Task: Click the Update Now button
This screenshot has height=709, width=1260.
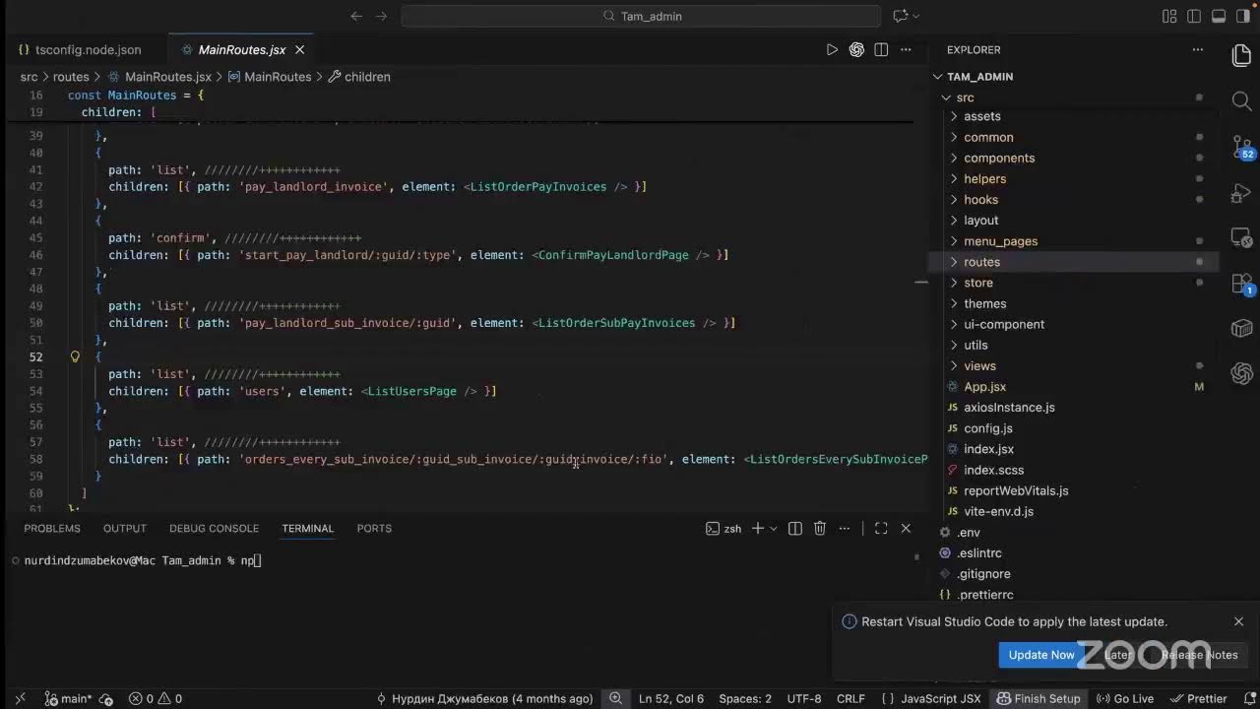Action: pos(1041,655)
